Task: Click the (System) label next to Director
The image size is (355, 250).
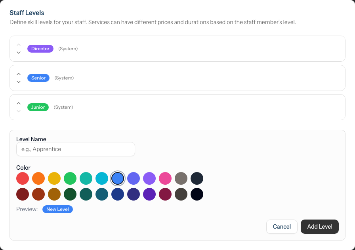Action: click(68, 49)
